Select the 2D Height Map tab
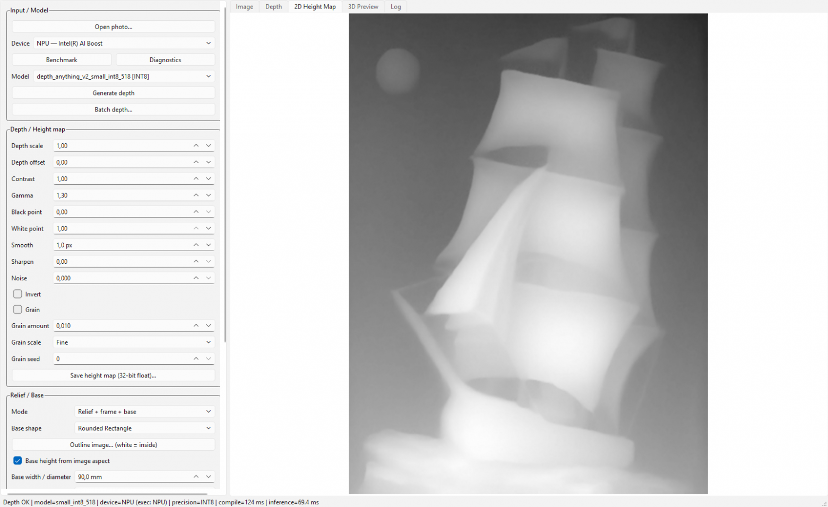 [x=315, y=7]
